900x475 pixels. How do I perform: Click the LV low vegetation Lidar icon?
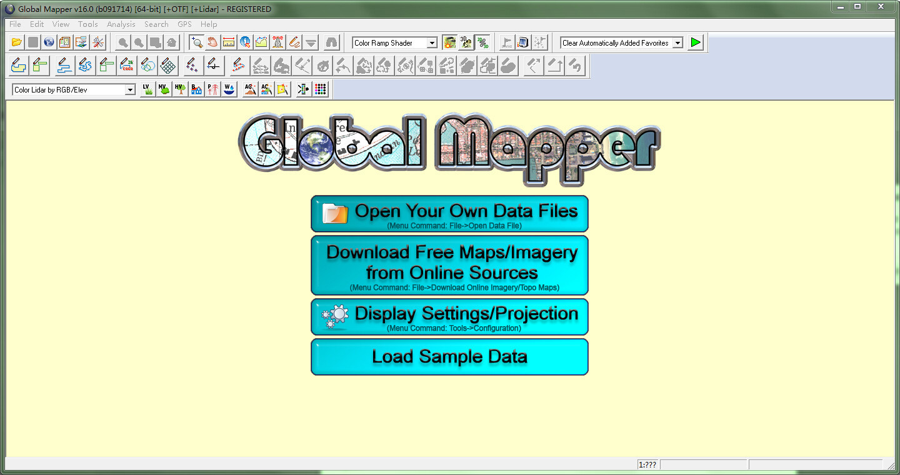147,89
